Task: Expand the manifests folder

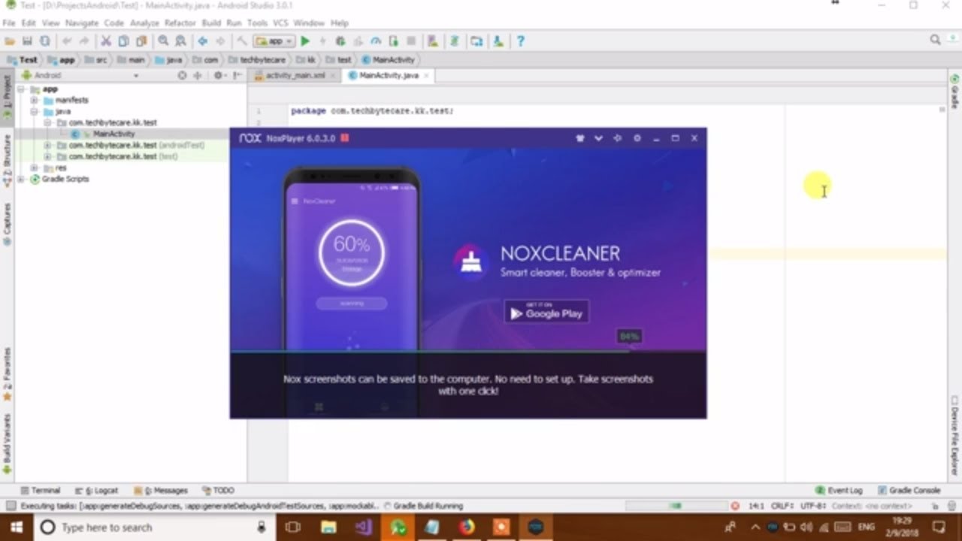Action: pyautogui.click(x=34, y=100)
